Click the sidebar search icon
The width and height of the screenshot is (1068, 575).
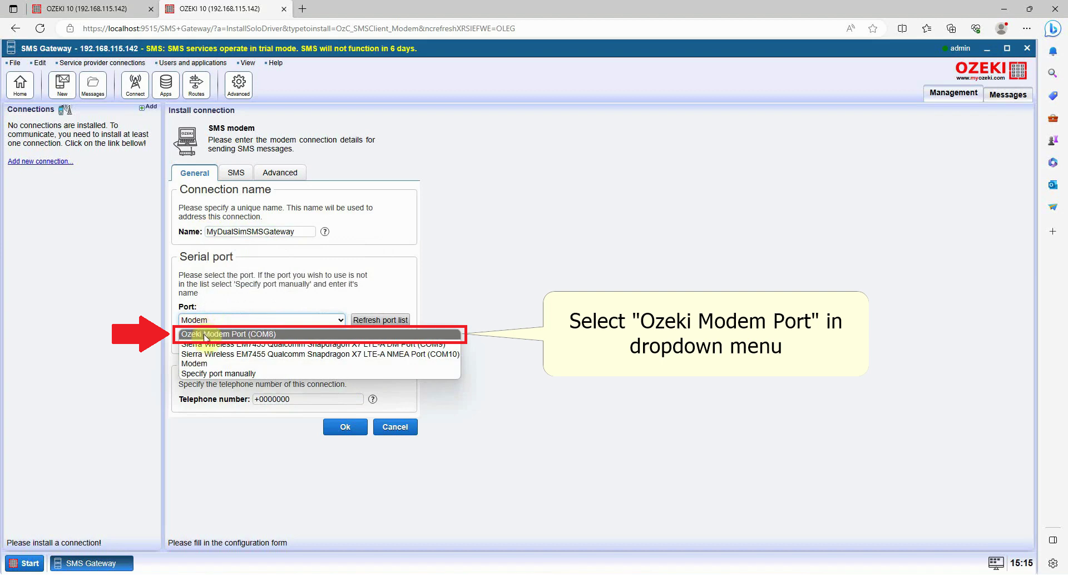pos(1052,73)
